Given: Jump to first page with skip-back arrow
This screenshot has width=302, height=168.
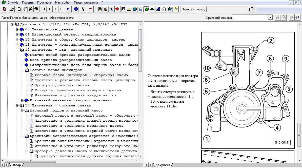Looking at the screenshot, I should tap(44, 9).
